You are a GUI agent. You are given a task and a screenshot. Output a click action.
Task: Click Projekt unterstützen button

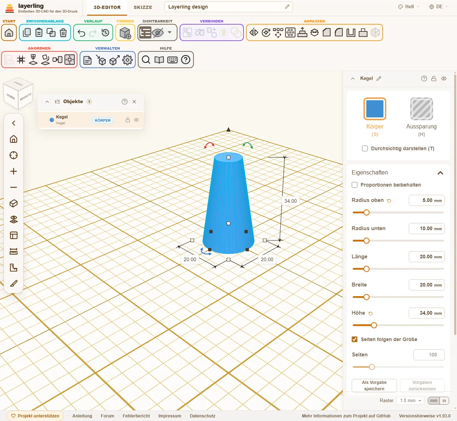pos(35,416)
